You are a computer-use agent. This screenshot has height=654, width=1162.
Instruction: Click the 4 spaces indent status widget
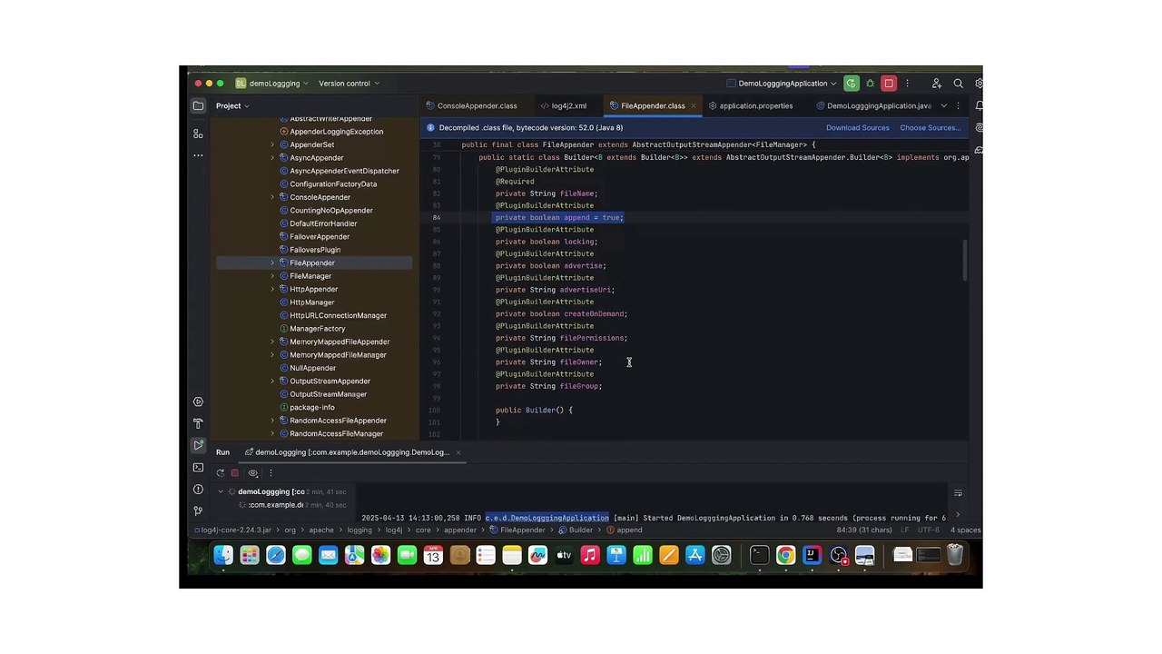point(965,530)
